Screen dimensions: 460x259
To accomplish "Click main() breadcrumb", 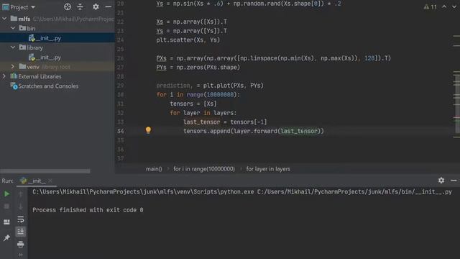I will tap(154, 169).
